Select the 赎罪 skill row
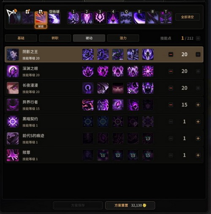The width and height of the screenshot is (211, 214). (x=104, y=155)
